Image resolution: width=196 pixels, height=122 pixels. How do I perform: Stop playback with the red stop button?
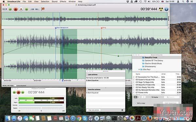[x=16, y=9]
